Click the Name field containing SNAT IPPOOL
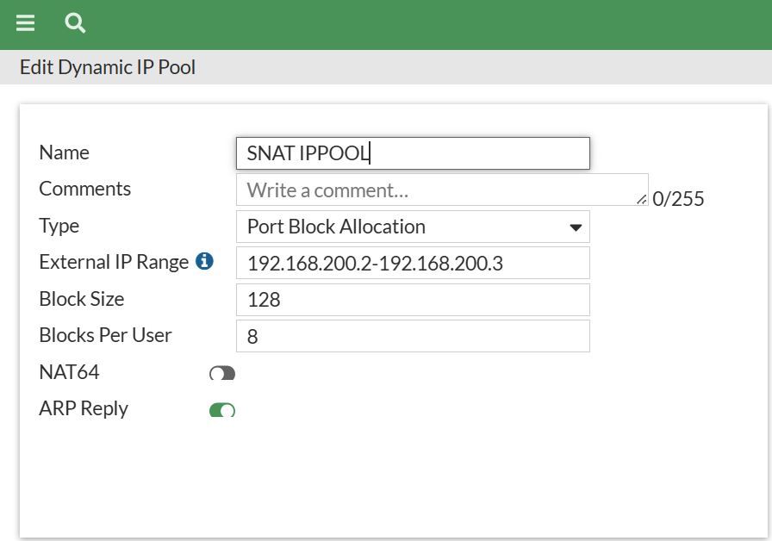Viewport: 772px width, 541px height. [x=413, y=153]
